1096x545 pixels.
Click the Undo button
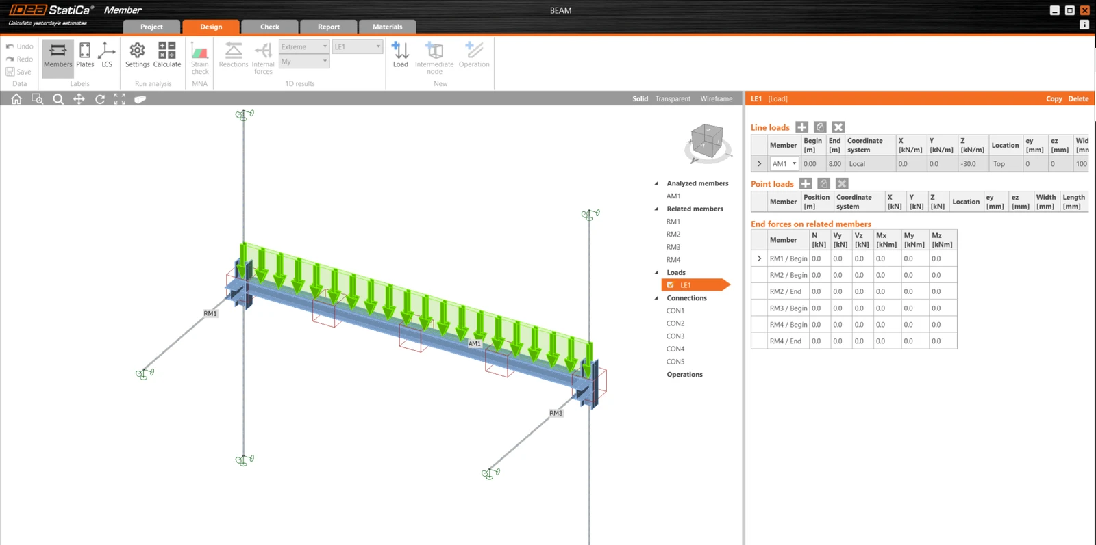click(19, 46)
